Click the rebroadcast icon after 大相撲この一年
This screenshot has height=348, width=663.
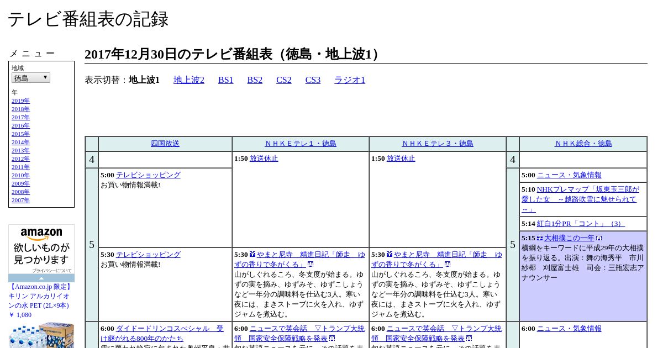click(599, 238)
